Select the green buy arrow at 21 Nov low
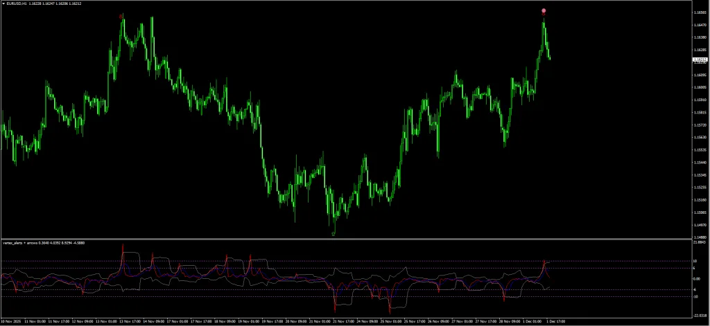Screen dimensions: 710x326 334,234
